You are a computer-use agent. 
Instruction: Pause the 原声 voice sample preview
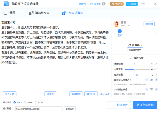tap(119, 31)
